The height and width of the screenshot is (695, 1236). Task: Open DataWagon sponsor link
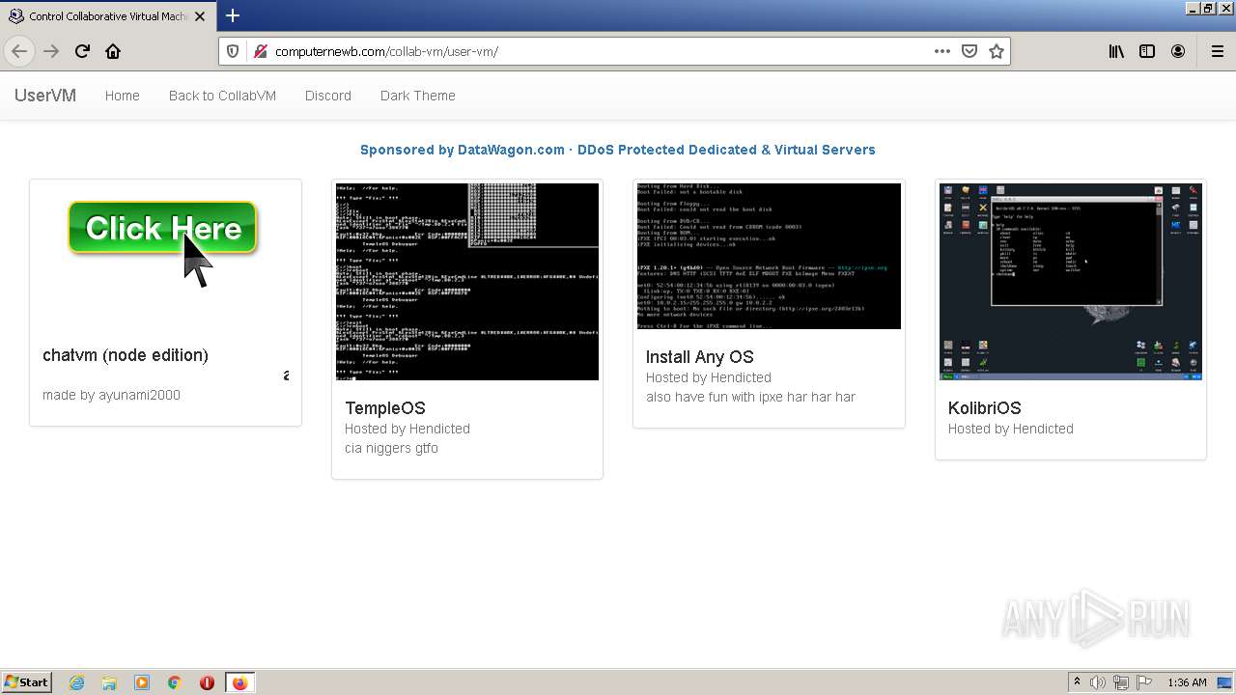(618, 150)
